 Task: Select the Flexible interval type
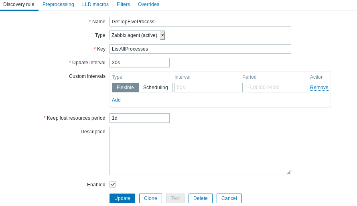click(125, 88)
